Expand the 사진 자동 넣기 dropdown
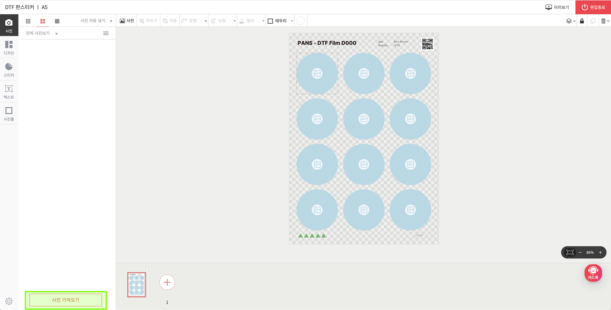Image resolution: width=611 pixels, height=310 pixels. tap(111, 21)
